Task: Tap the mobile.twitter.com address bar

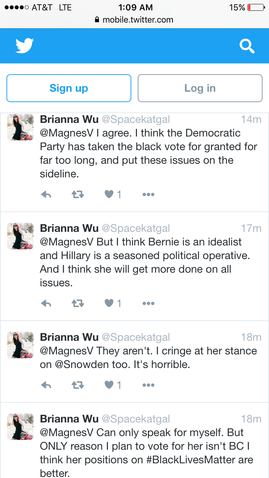Action: pos(134,20)
